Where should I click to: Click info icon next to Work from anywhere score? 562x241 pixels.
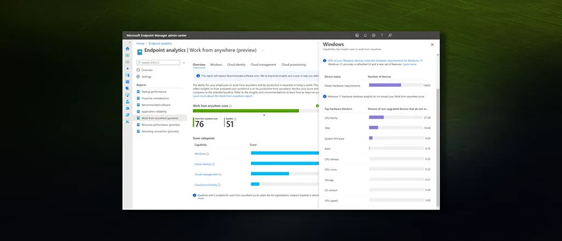pyautogui.click(x=231, y=106)
